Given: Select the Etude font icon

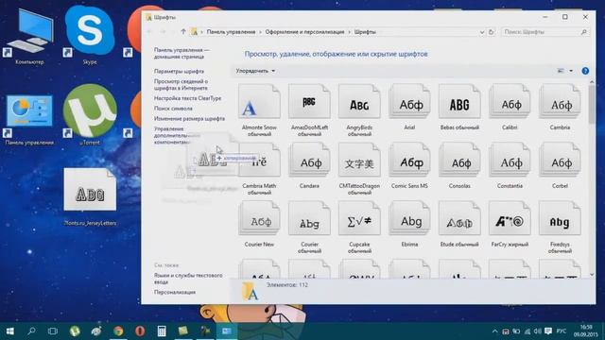Looking at the screenshot, I should point(459,218).
